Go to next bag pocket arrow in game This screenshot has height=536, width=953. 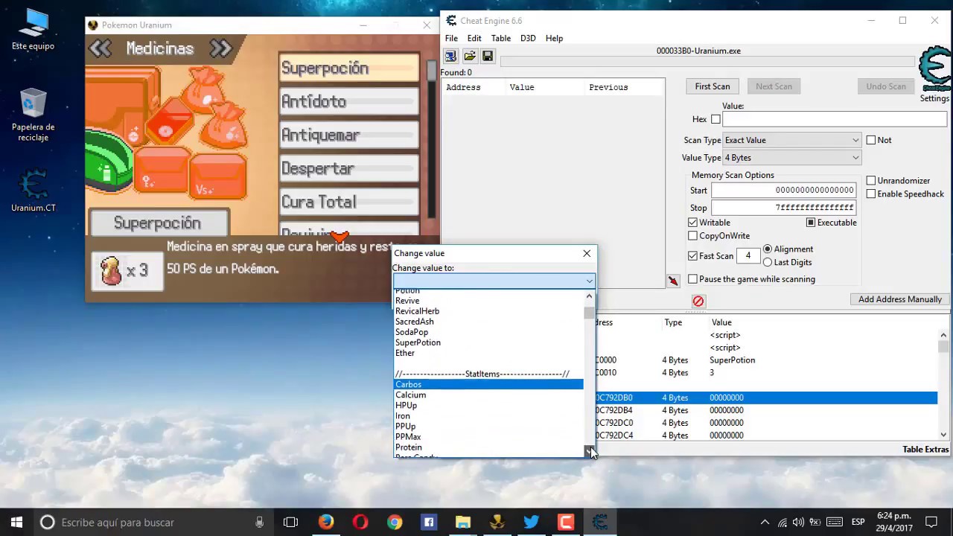[x=220, y=49]
